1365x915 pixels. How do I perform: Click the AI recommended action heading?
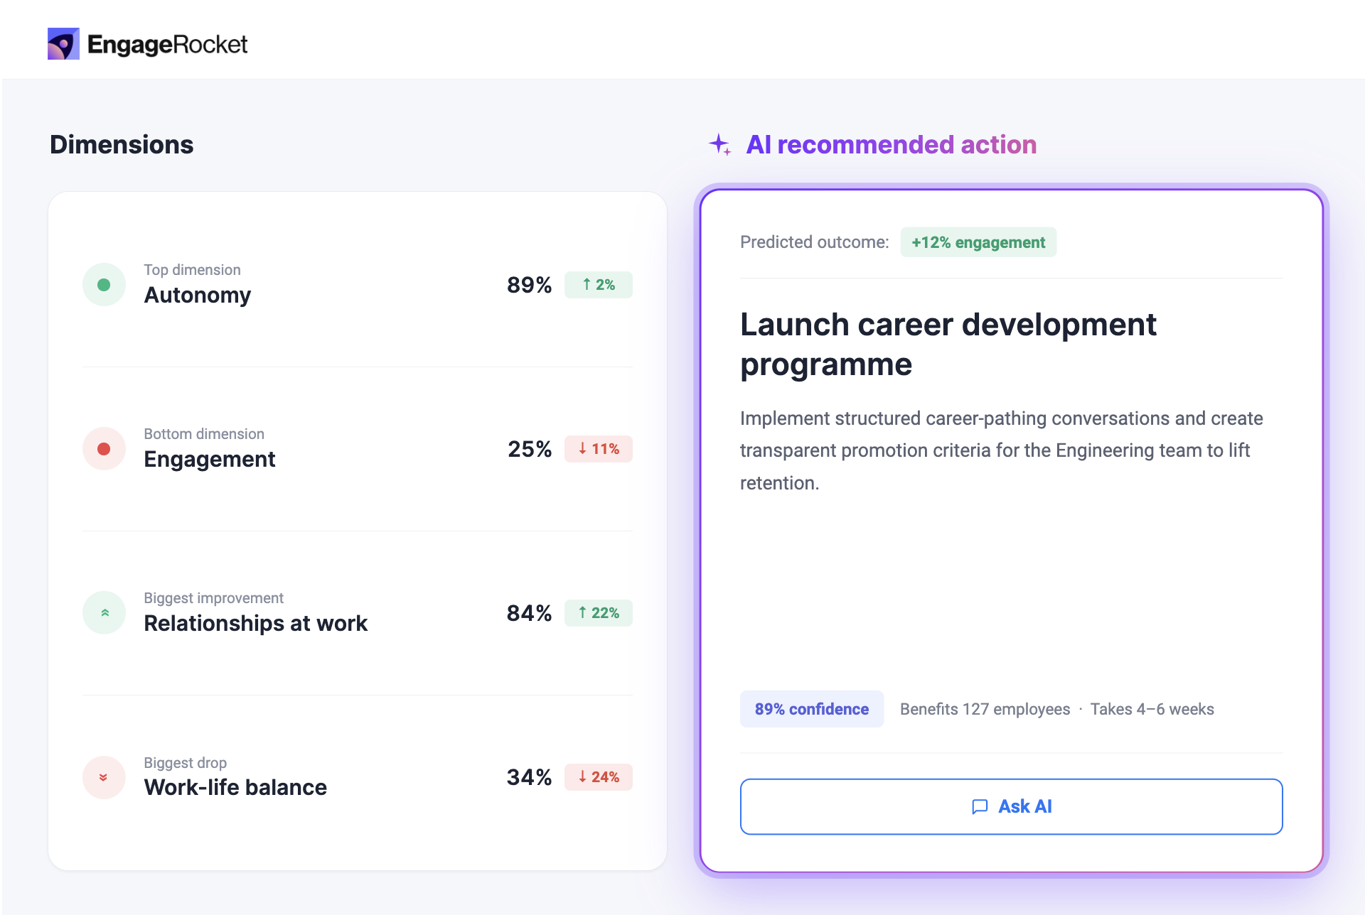(x=892, y=145)
